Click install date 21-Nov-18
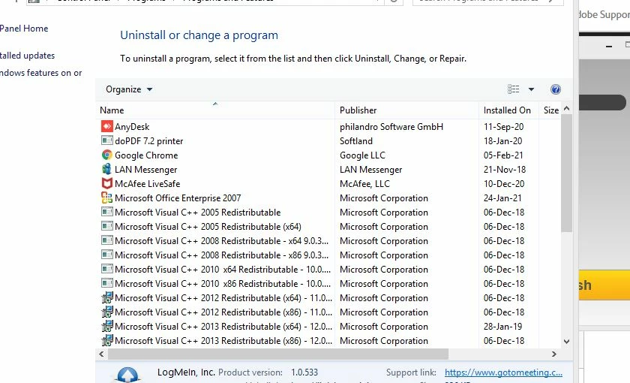The width and height of the screenshot is (630, 383). (505, 170)
